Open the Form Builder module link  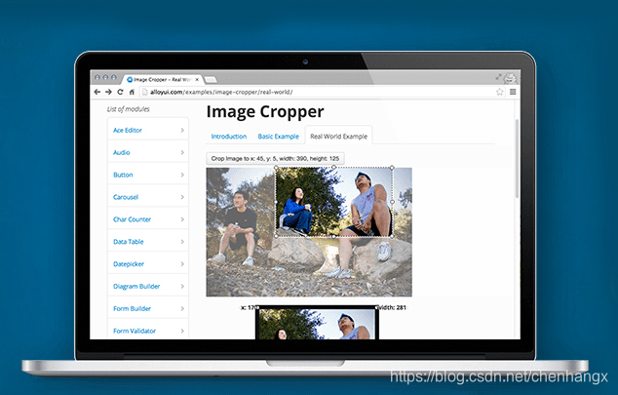point(132,308)
